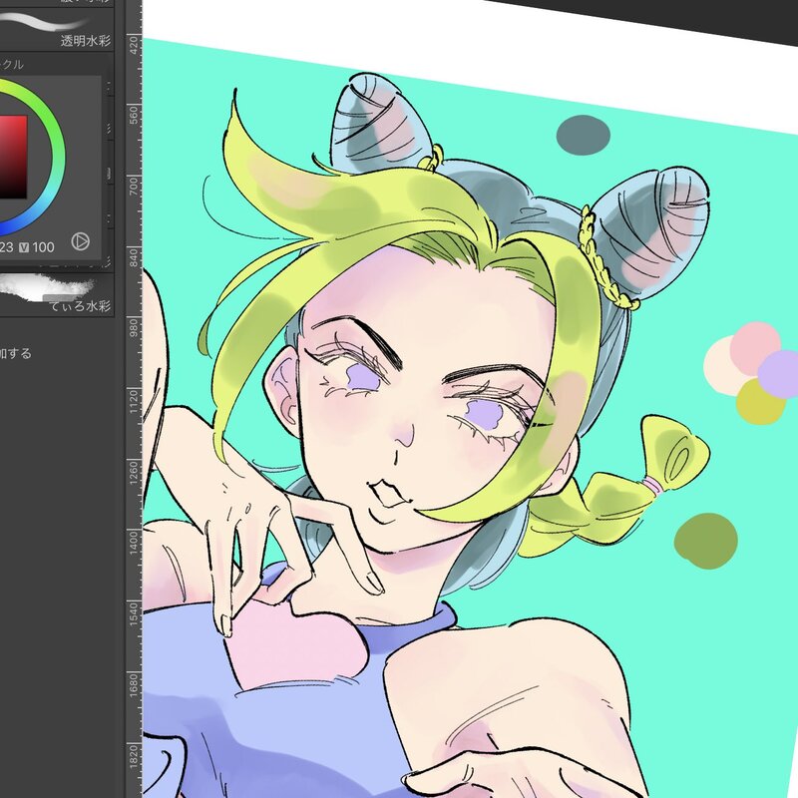Viewport: 798px width, 798px height.
Task: Pick a red in the saturation square
Action: click(13, 157)
